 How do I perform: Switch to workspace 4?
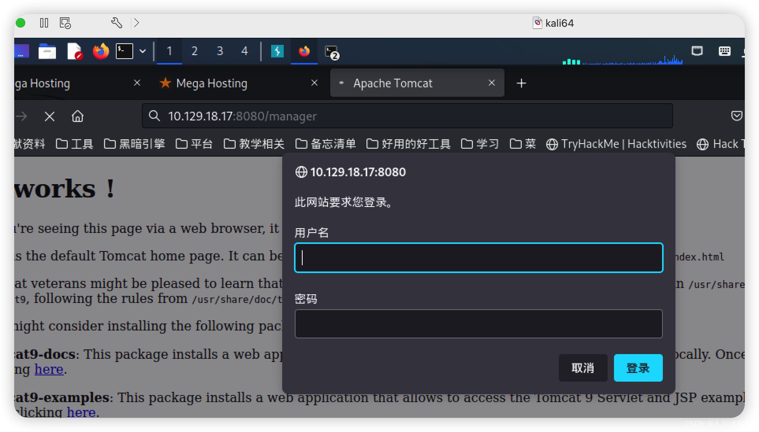pyautogui.click(x=245, y=51)
